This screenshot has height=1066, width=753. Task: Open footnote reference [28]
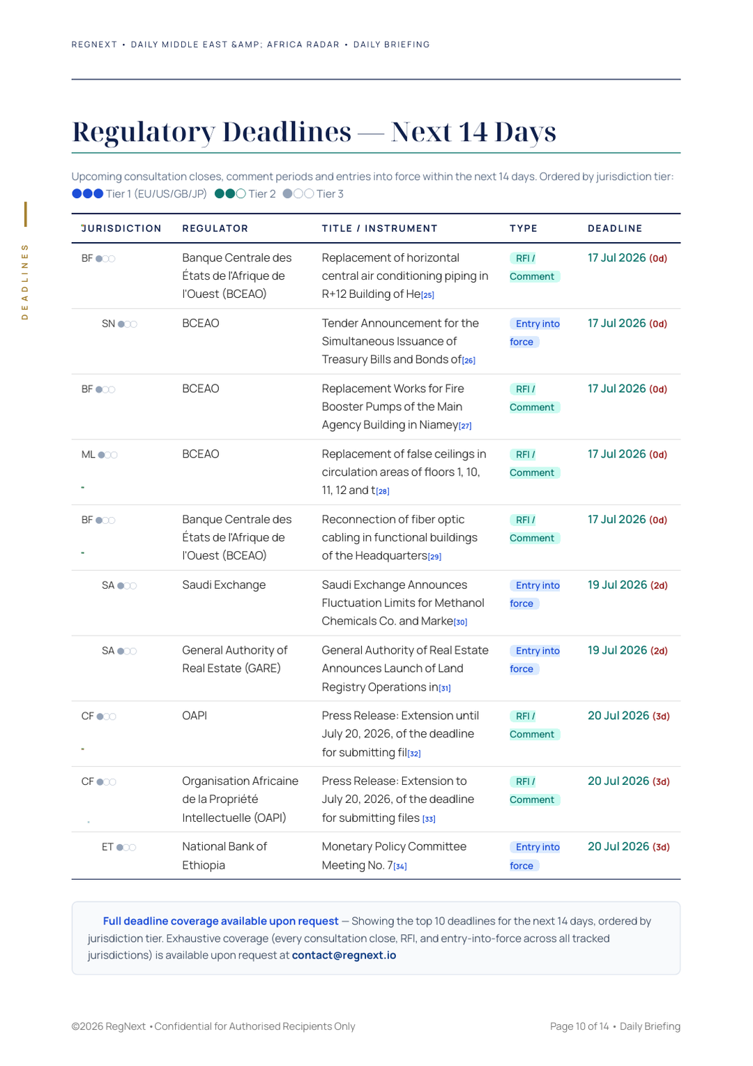tap(383, 491)
